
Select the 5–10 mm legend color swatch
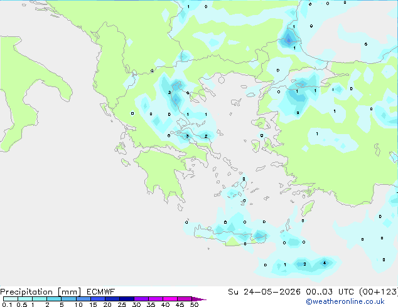click(68, 299)
